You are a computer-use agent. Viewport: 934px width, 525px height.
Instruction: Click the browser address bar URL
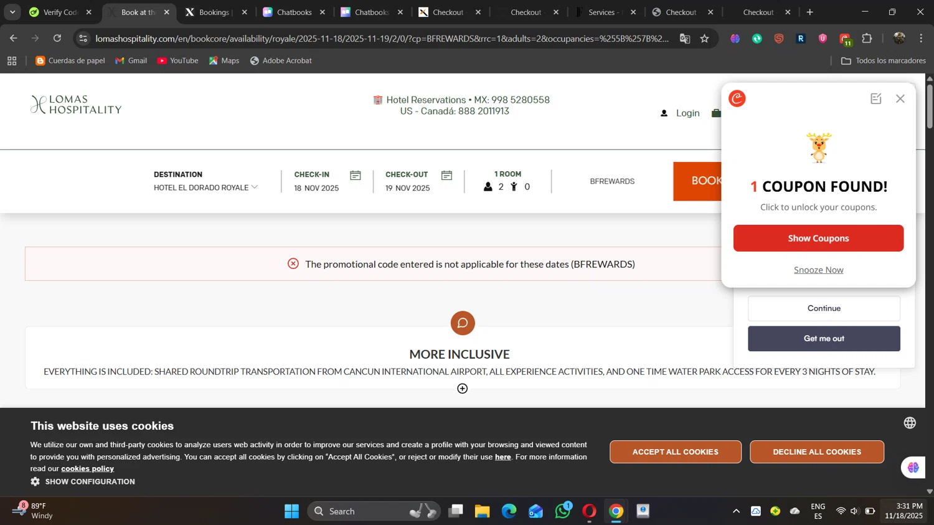pos(382,39)
